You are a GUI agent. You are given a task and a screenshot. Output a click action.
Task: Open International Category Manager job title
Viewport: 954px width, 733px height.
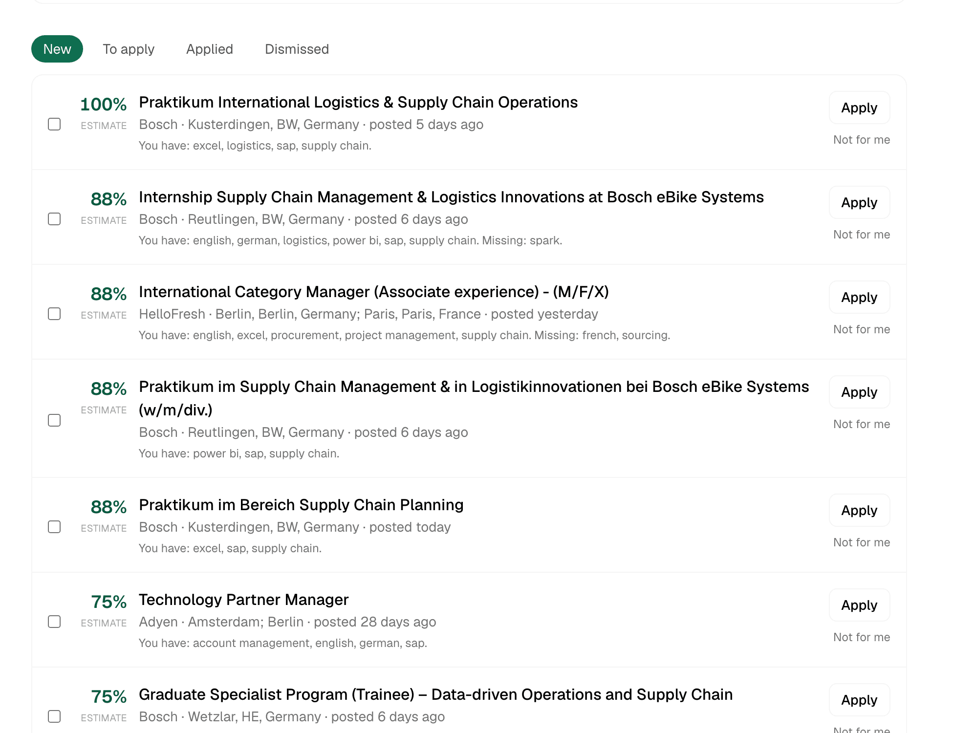click(374, 292)
